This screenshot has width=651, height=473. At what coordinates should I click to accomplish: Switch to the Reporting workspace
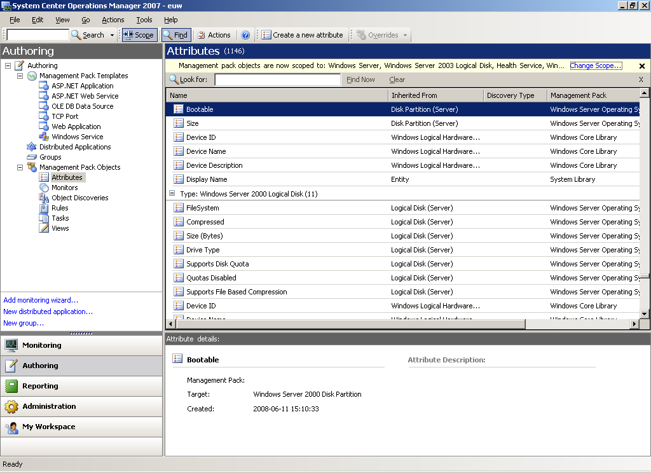tap(81, 386)
